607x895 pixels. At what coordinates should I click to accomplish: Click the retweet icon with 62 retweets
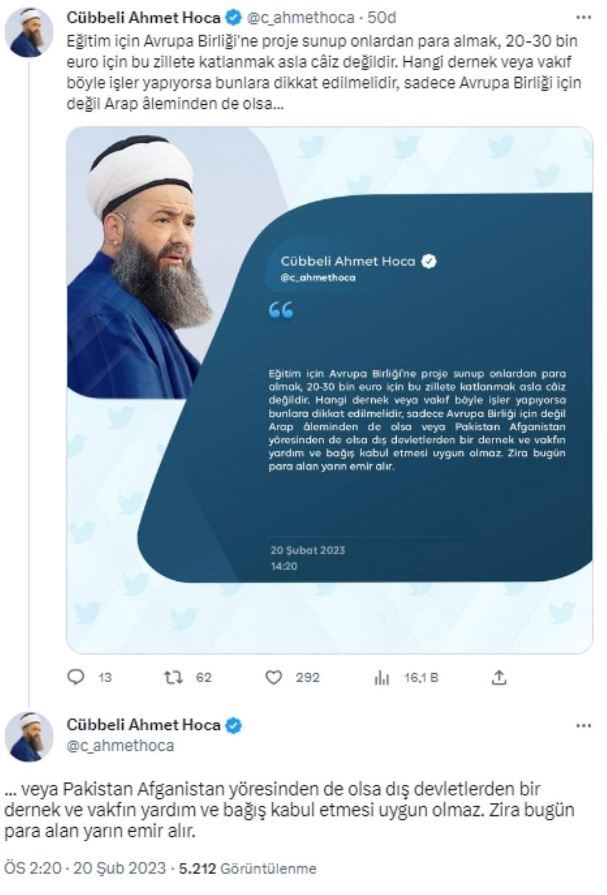174,677
